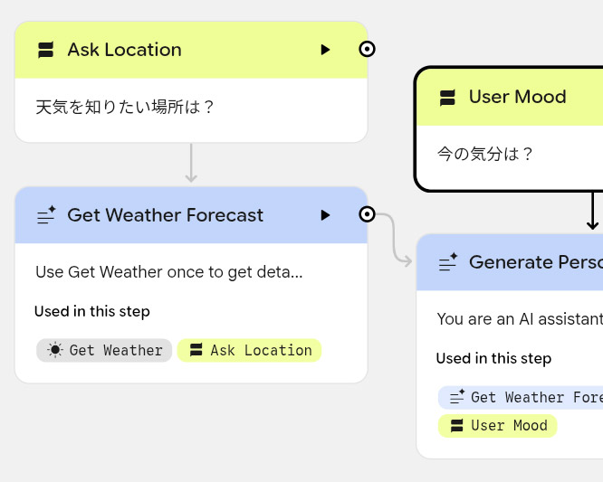Run the Ask Location step
603x482 pixels.
point(325,50)
